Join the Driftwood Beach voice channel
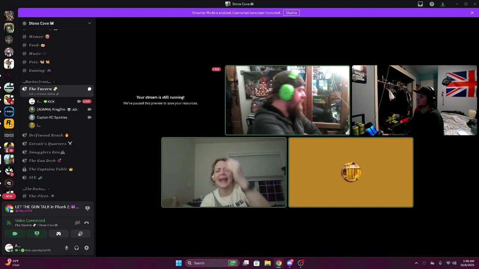This screenshot has width=479, height=269. (x=57, y=135)
